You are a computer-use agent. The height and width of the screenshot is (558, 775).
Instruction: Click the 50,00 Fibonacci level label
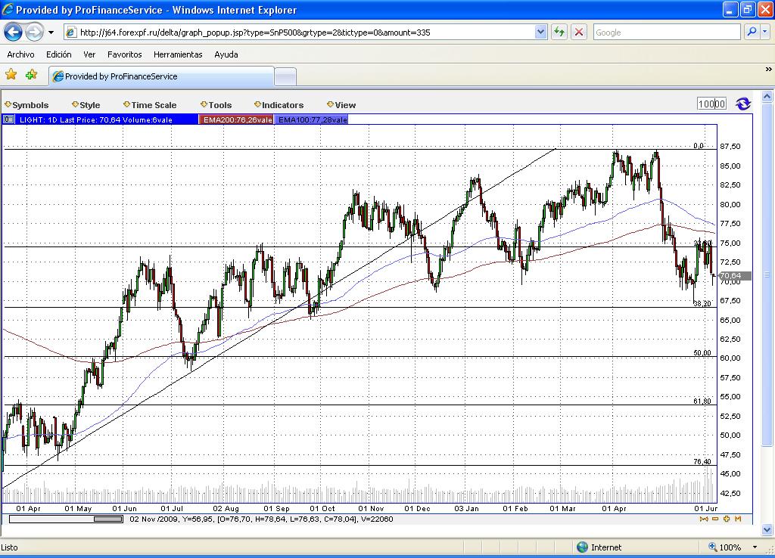(x=702, y=353)
